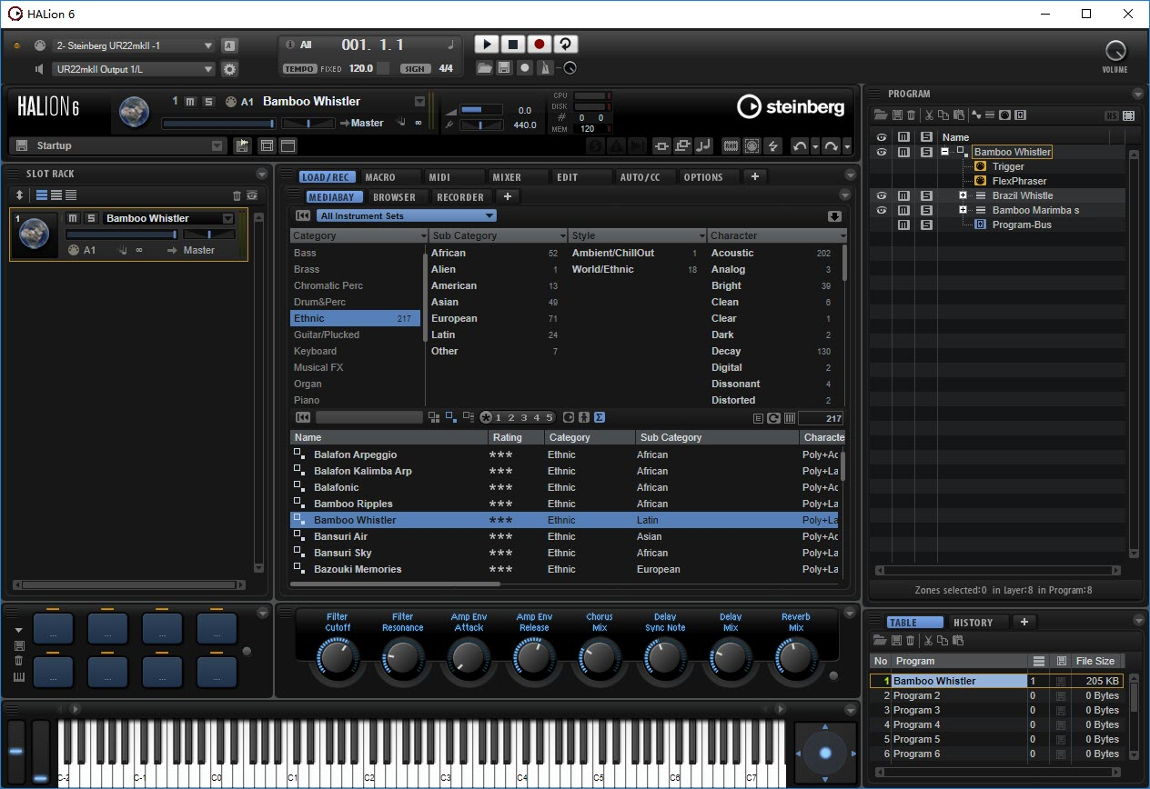Solo the Brazil Whistle layer
The image size is (1150, 789).
coord(926,195)
